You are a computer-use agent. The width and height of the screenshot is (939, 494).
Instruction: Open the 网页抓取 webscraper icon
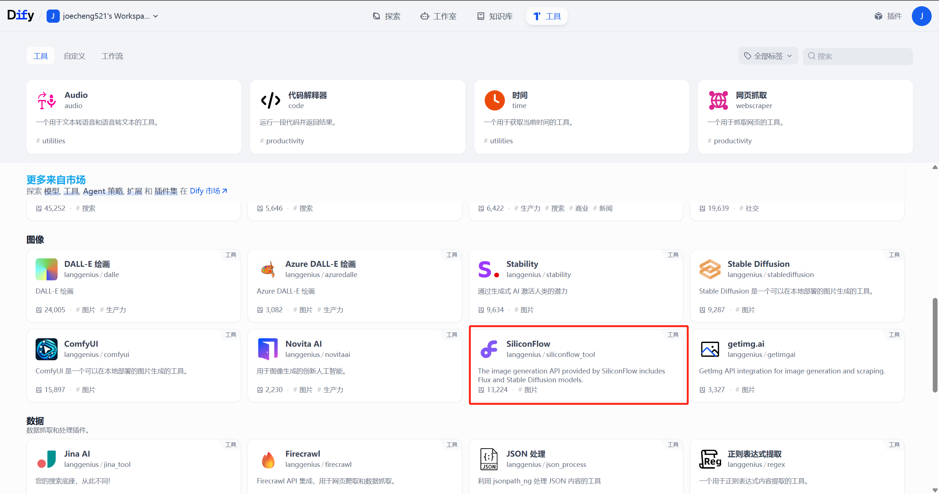[719, 100]
